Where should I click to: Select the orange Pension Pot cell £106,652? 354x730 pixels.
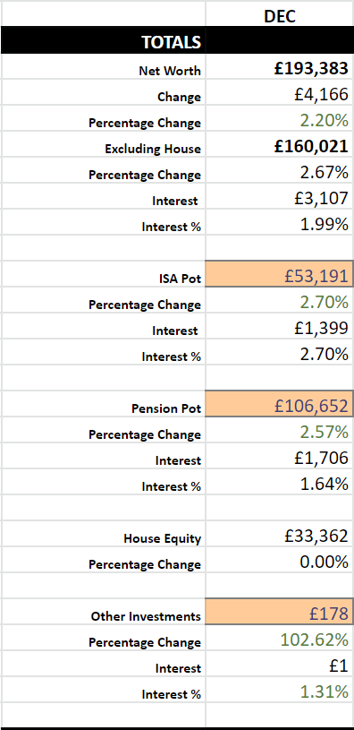pyautogui.click(x=280, y=405)
